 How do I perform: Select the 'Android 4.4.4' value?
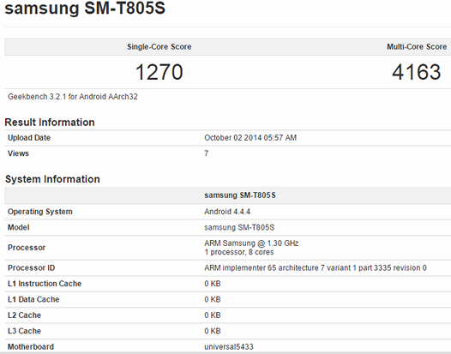[227, 212]
